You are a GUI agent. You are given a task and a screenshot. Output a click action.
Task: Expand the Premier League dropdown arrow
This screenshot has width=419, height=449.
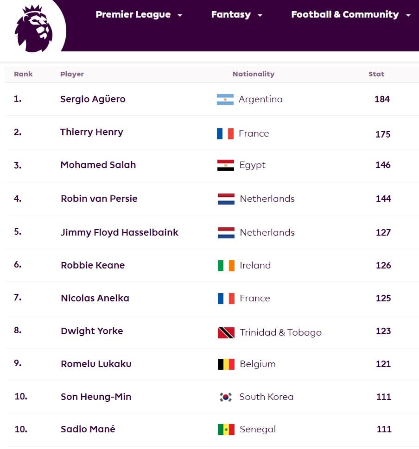point(180,15)
